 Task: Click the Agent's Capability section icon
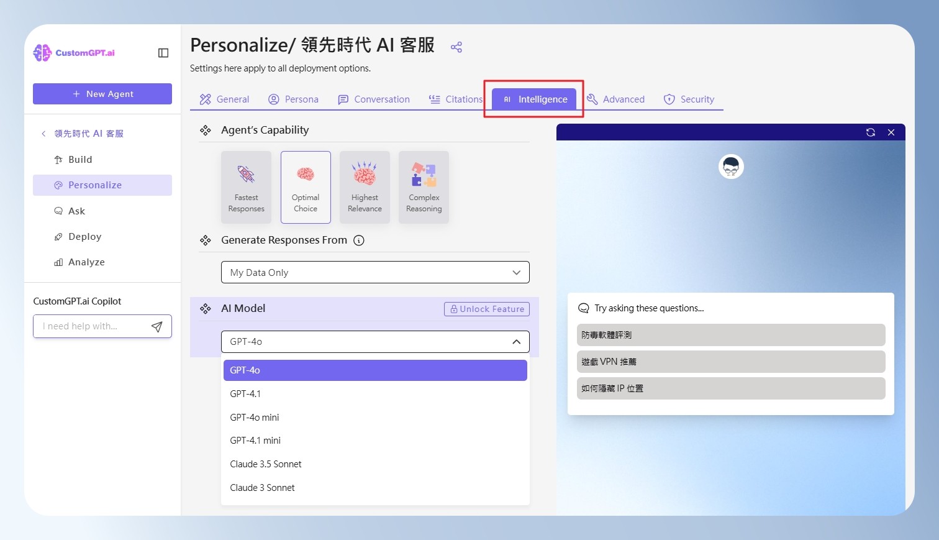click(x=206, y=130)
